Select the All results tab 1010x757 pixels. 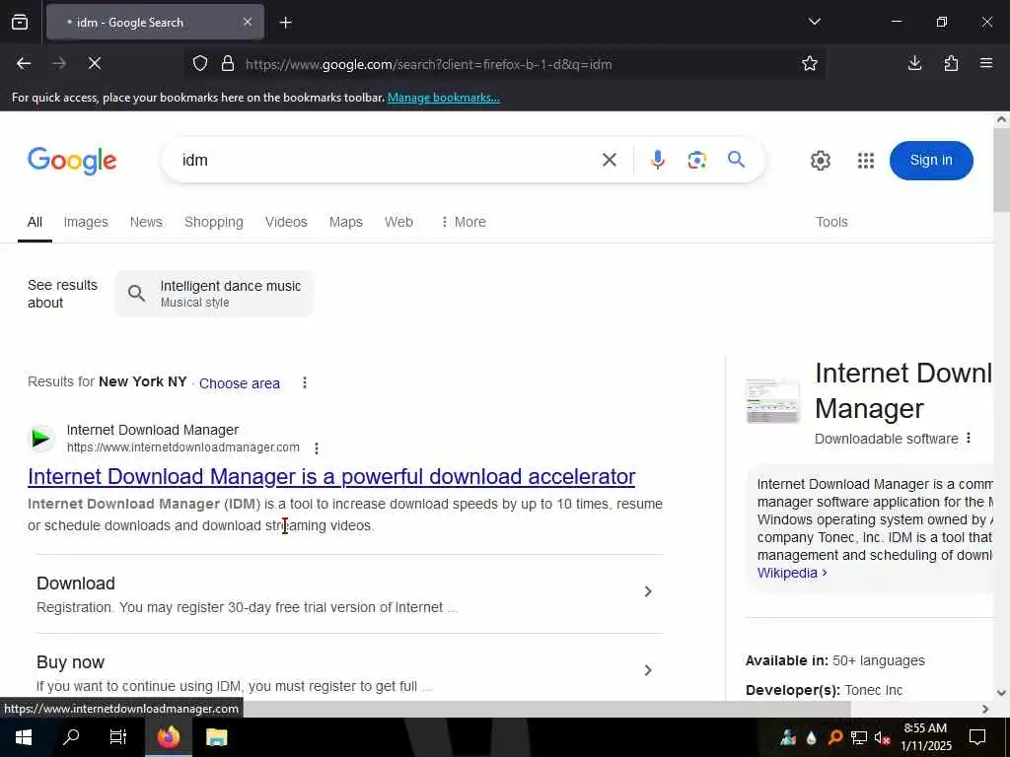35,222
